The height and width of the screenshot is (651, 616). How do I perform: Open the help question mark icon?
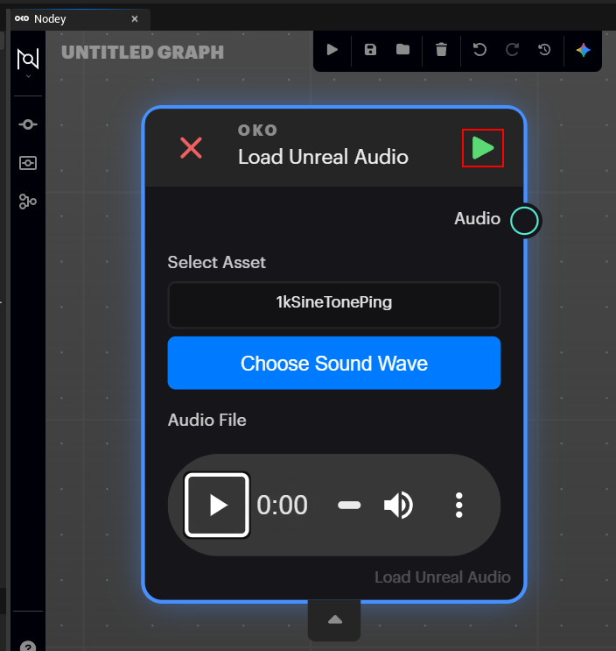click(28, 646)
